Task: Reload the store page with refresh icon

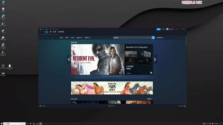Action: [40, 34]
